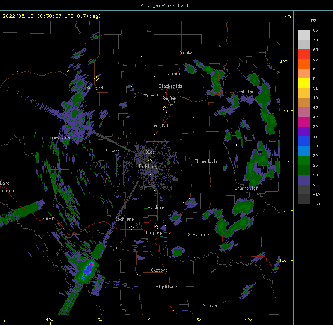Screen dimensions: 333x325
Task: Click the Cochrane town label
Action: (x=124, y=219)
